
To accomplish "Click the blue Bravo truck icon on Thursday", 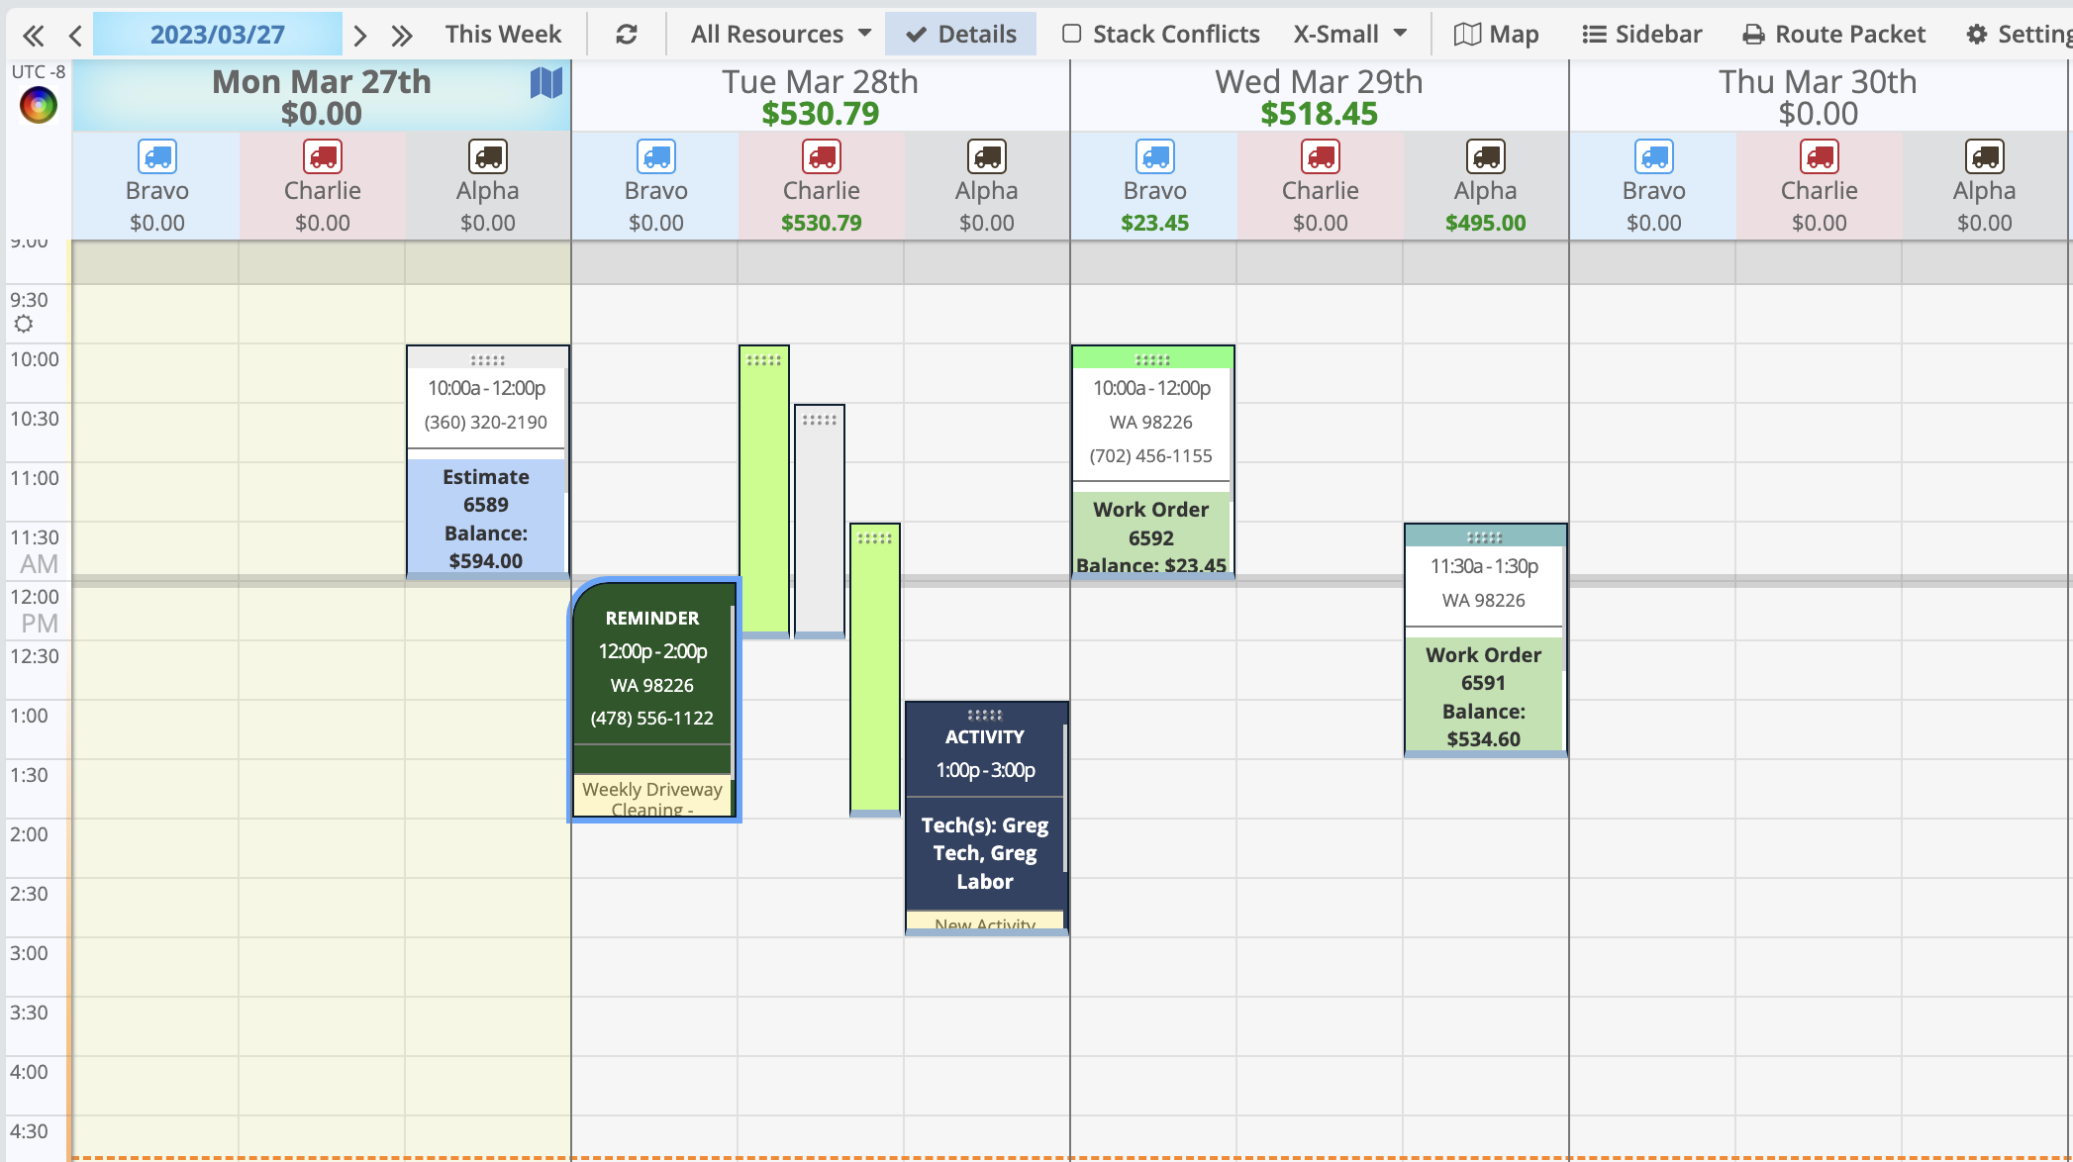I will 1653,156.
